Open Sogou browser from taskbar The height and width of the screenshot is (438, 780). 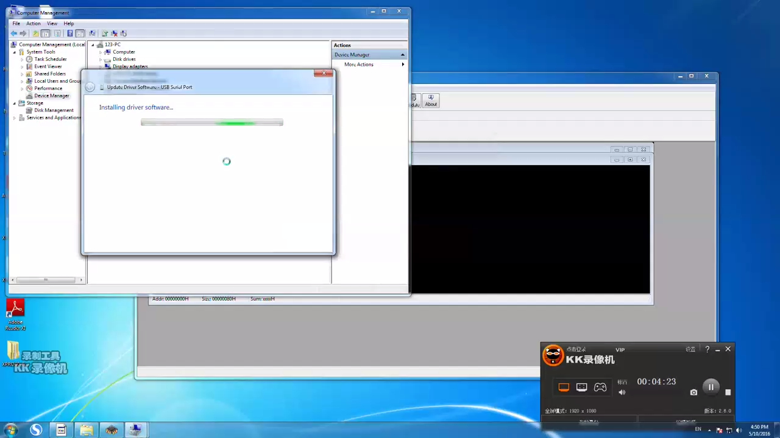pos(36,430)
